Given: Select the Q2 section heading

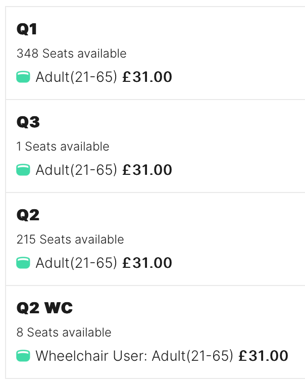Looking at the screenshot, I should (28, 215).
